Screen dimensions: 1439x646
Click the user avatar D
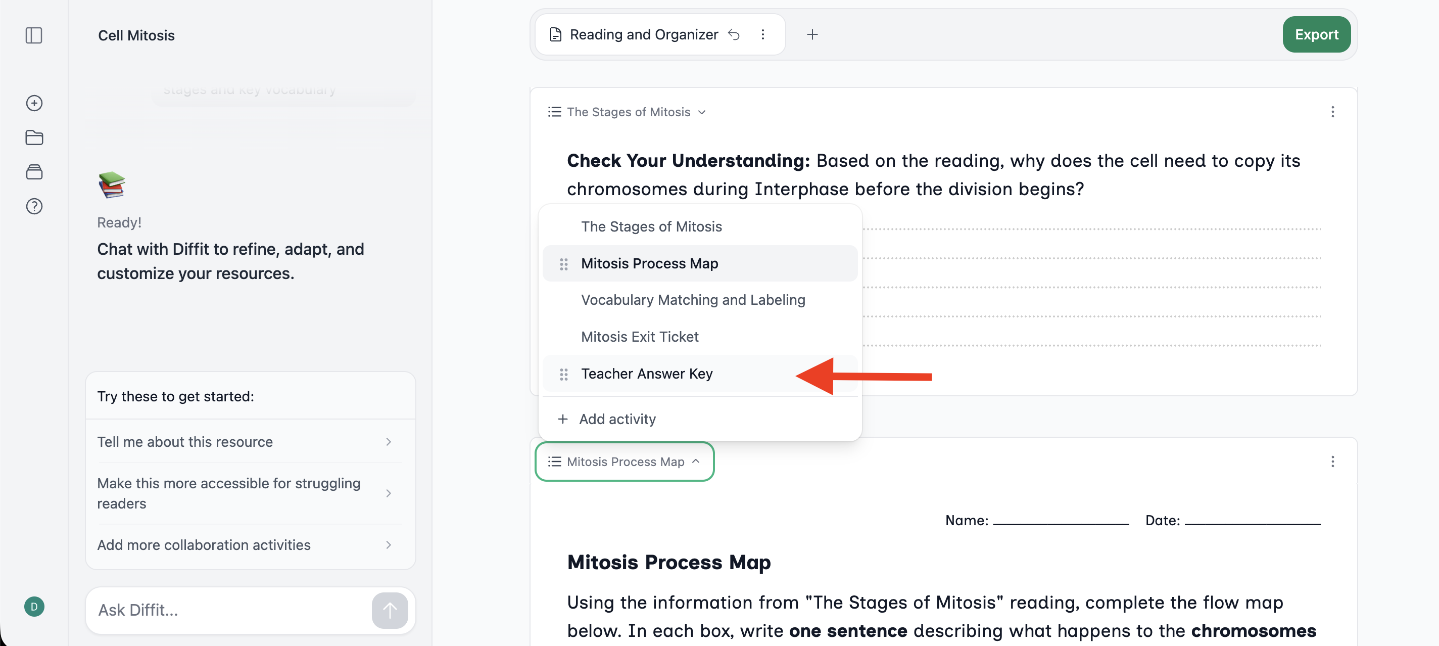(x=34, y=607)
